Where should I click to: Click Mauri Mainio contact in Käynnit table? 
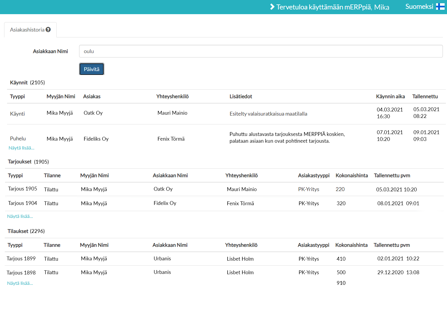pos(172,113)
